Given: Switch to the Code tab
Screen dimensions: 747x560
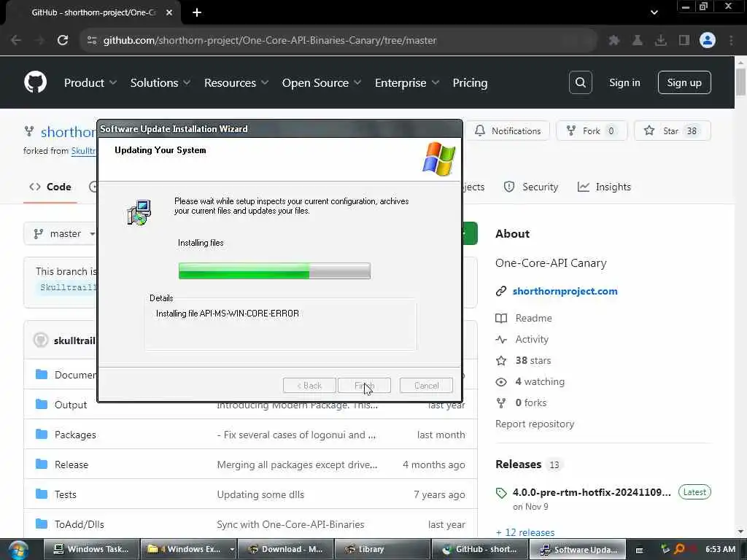Looking at the screenshot, I should [x=50, y=187].
